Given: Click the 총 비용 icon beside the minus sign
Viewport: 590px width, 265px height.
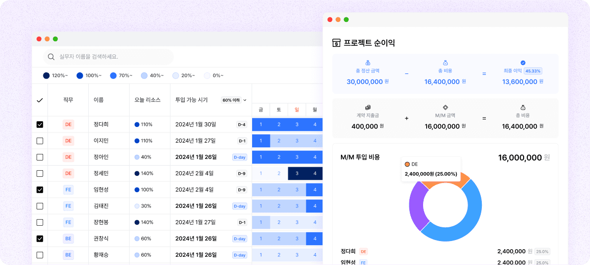Looking at the screenshot, I should pos(445,63).
